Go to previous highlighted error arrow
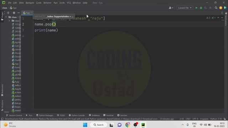 (x=218, y=18)
